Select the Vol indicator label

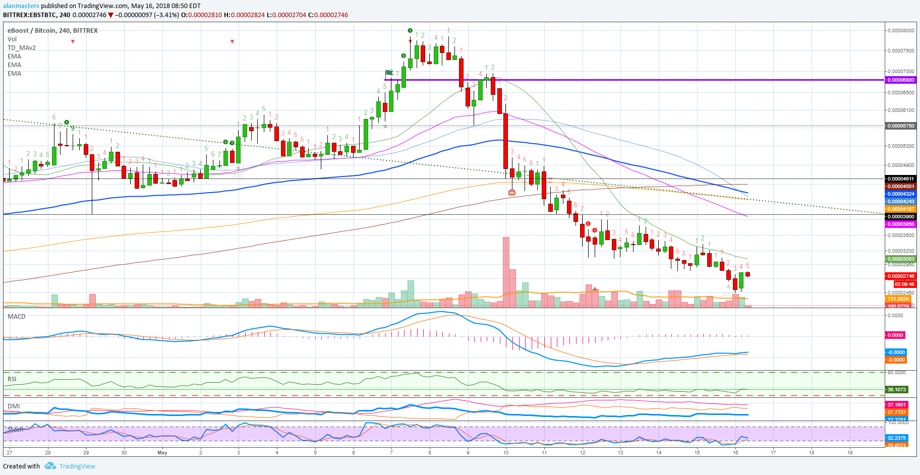[12, 39]
